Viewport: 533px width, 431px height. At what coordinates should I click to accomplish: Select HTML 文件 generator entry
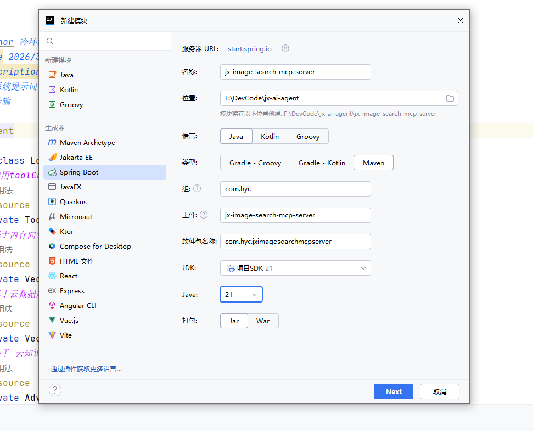coord(105,261)
